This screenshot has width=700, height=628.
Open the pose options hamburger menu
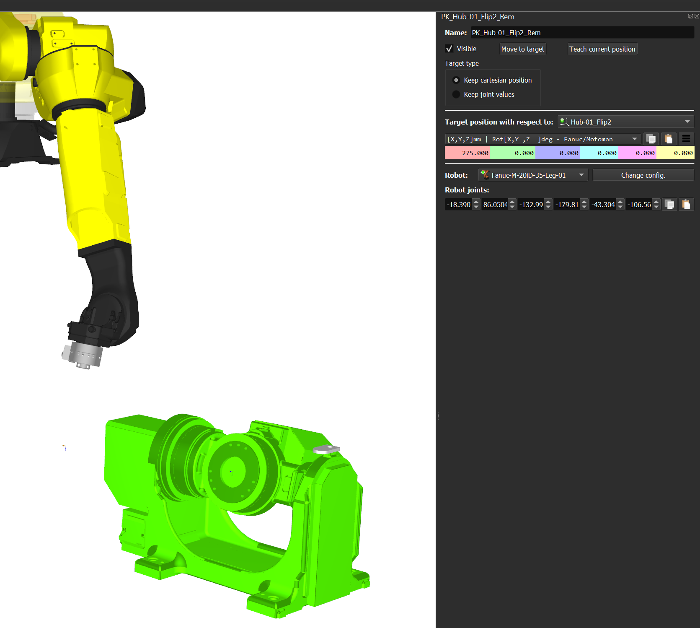point(686,139)
